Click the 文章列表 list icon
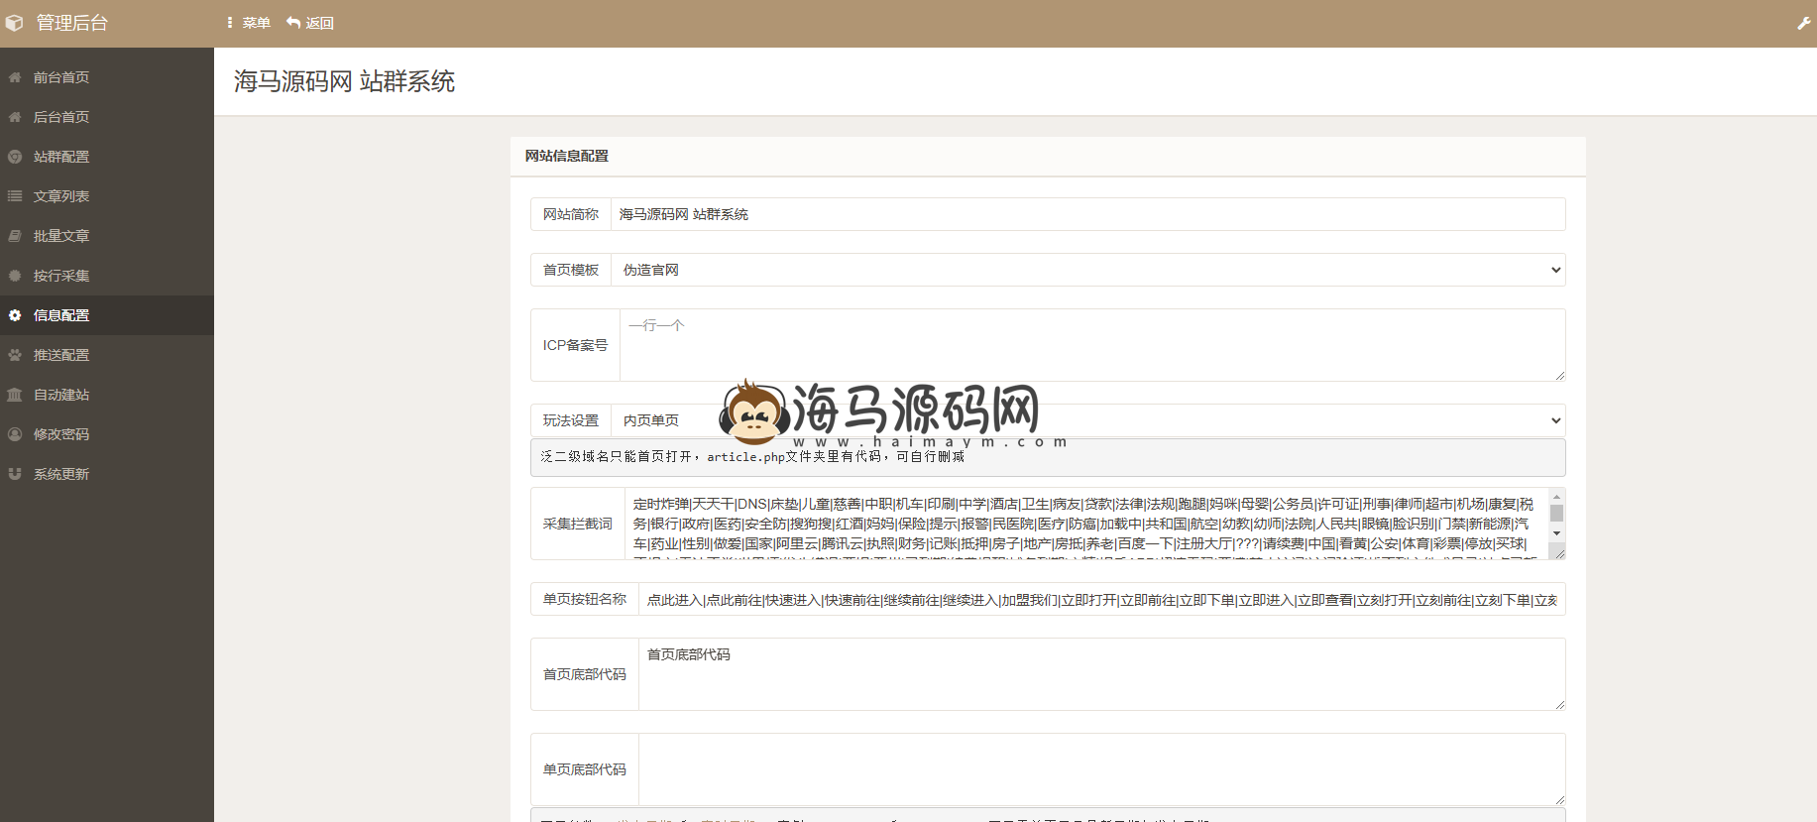The height and width of the screenshot is (822, 1817). [15, 196]
